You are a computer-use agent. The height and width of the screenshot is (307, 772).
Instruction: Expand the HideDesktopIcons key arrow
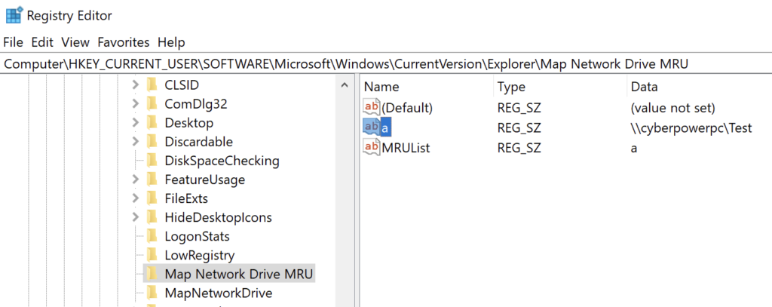(x=134, y=217)
